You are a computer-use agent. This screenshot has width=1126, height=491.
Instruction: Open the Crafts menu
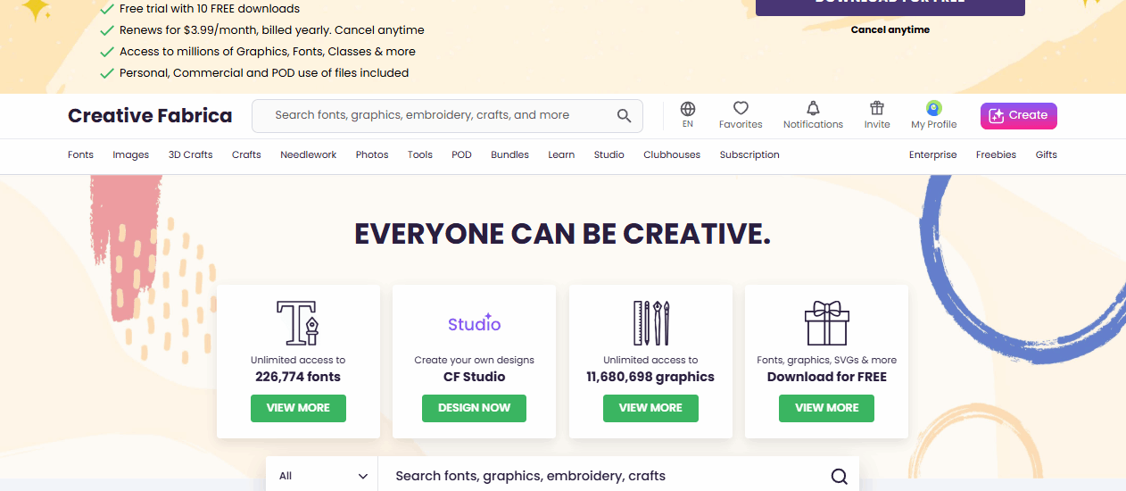246,154
